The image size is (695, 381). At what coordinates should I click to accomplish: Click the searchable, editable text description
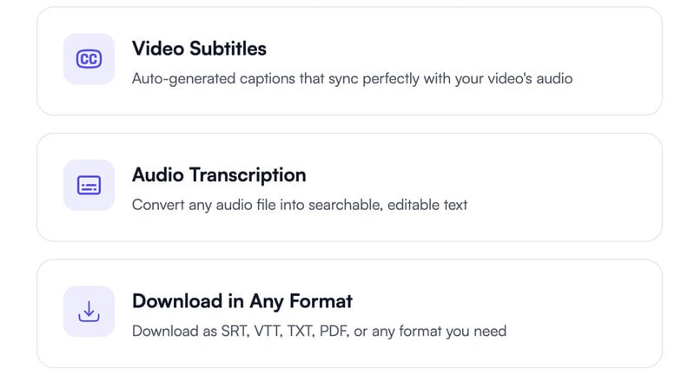(x=300, y=205)
